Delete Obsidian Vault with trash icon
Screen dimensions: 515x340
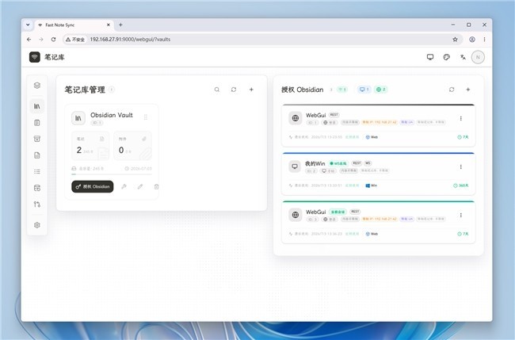(x=156, y=186)
